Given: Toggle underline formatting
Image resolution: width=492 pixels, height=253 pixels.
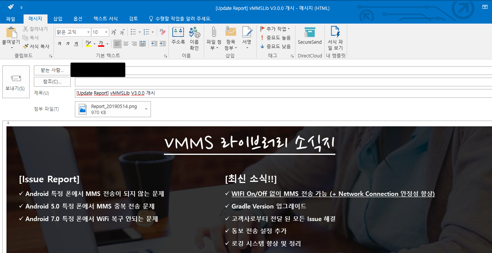Looking at the screenshot, I should tap(76, 44).
